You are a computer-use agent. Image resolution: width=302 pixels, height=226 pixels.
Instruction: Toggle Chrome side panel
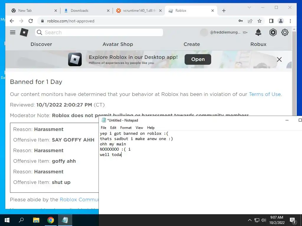271,21
